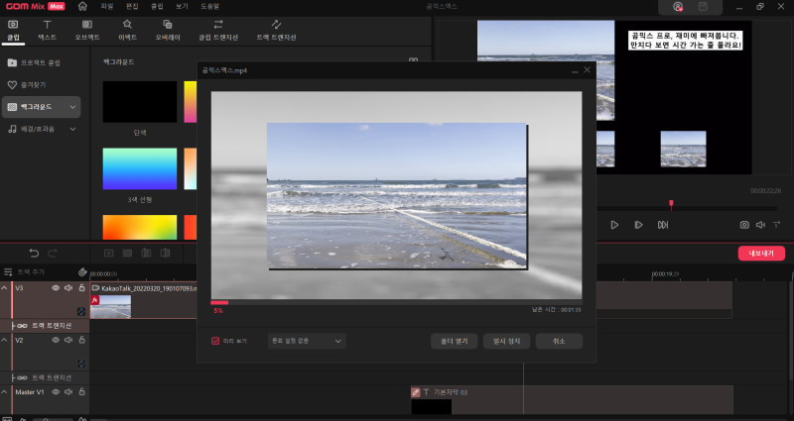The height and width of the screenshot is (421, 794).
Task: Mute the Master V1 track speaker
Action: [x=68, y=391]
